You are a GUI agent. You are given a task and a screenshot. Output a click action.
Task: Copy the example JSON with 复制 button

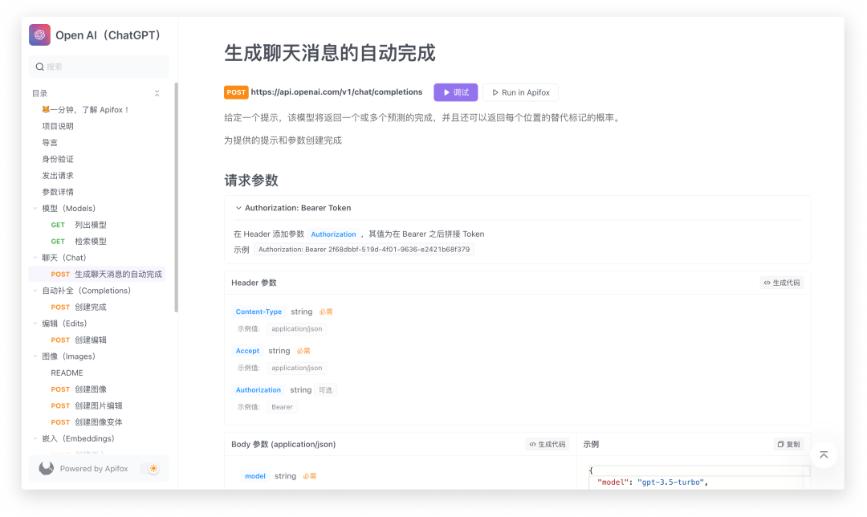[788, 444]
